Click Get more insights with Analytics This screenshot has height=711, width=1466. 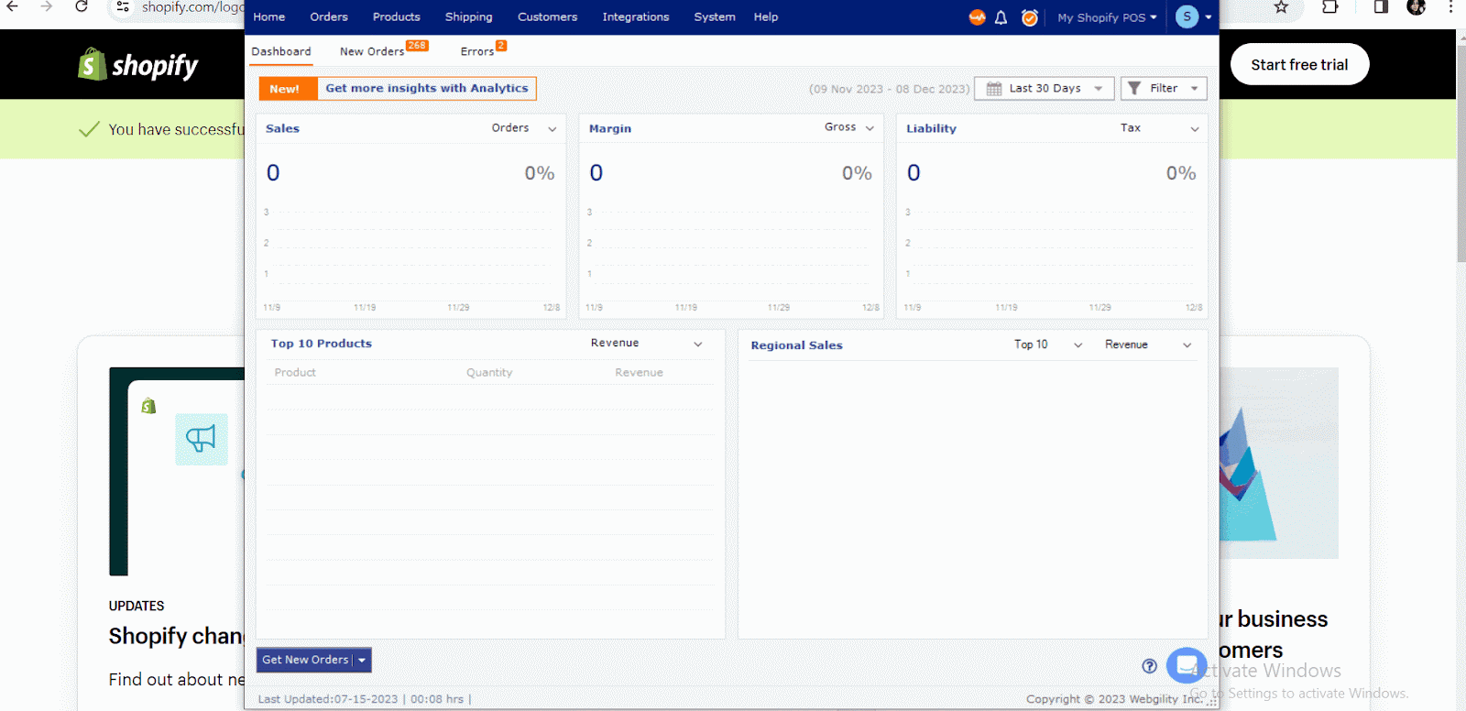pyautogui.click(x=427, y=88)
